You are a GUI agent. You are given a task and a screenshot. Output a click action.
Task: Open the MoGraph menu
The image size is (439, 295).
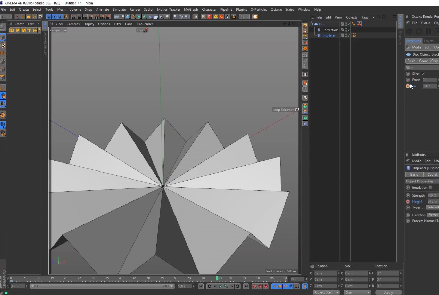point(191,9)
